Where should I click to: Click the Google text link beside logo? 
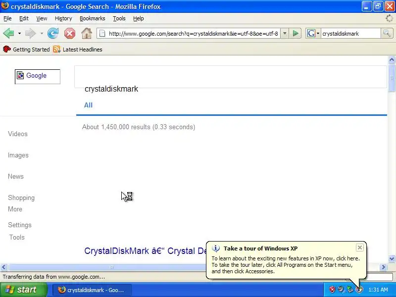36,75
